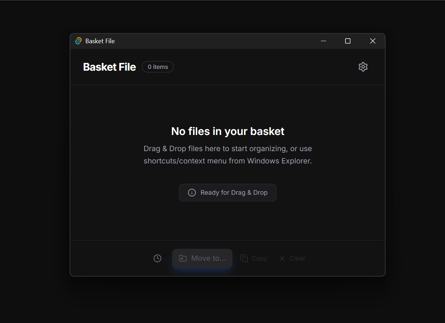Close the Basket File window
The width and height of the screenshot is (445, 323).
point(373,41)
